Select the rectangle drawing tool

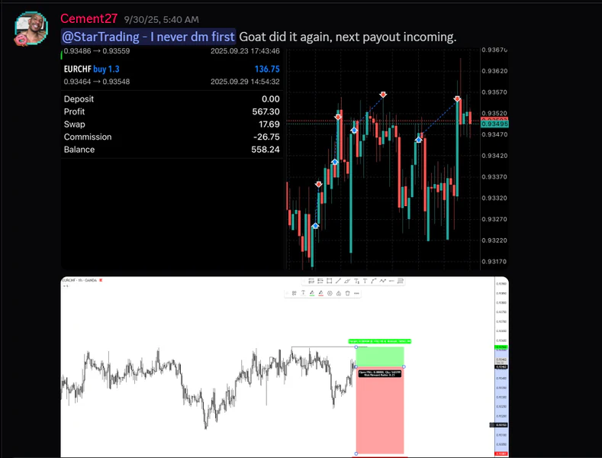[x=329, y=281]
